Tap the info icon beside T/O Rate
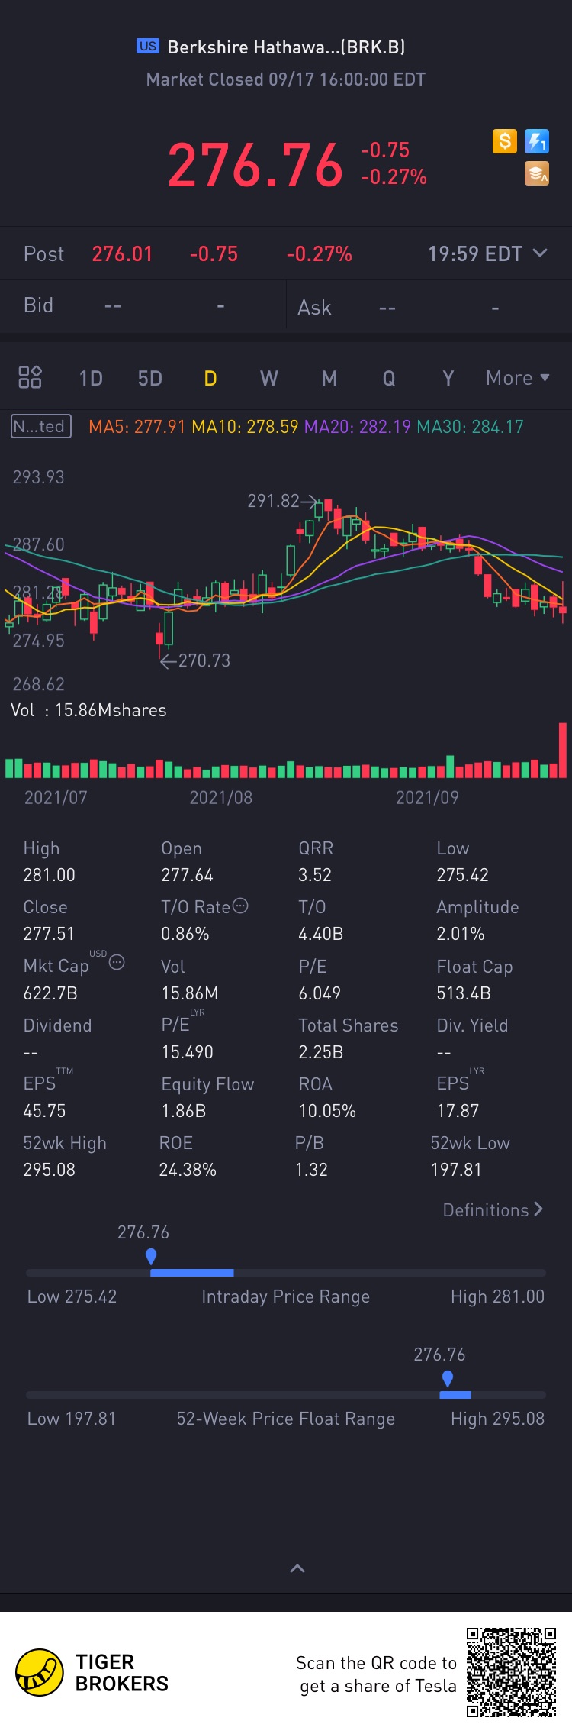 pyautogui.click(x=240, y=906)
